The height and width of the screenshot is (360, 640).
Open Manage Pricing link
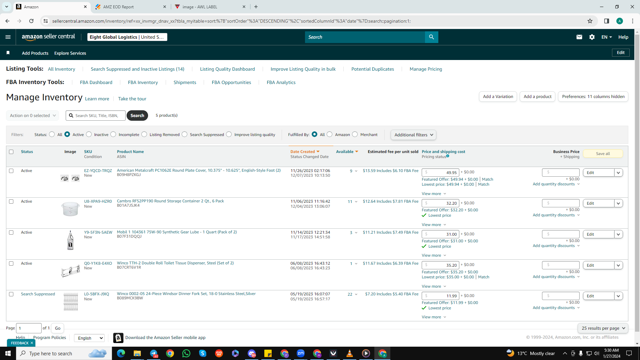tap(426, 69)
